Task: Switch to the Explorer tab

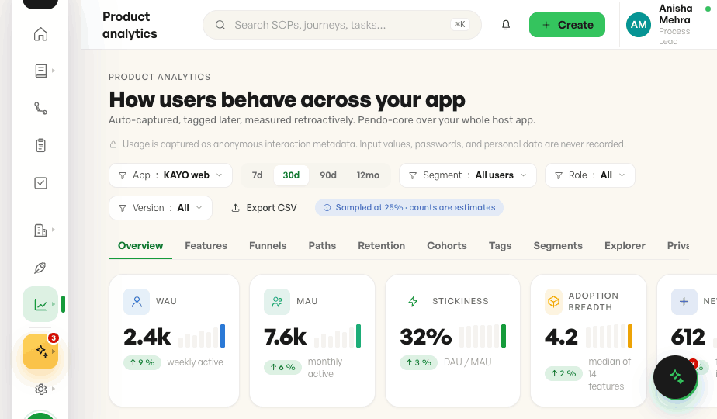Action: (625, 246)
